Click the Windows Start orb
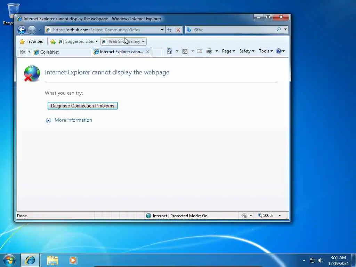 pyautogui.click(x=9, y=260)
